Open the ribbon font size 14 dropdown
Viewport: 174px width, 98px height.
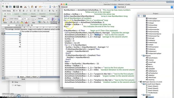pyautogui.click(x=28, y=19)
